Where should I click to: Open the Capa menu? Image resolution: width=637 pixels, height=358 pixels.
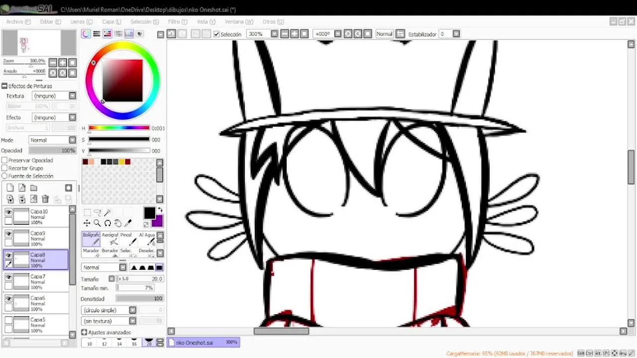[x=111, y=22]
